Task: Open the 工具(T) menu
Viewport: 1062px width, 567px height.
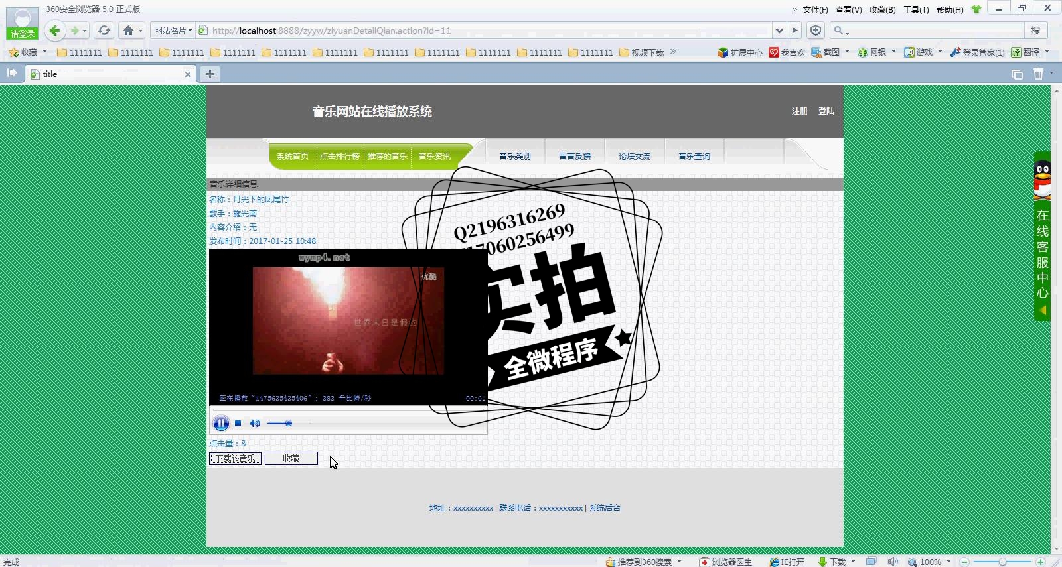Action: click(x=916, y=9)
